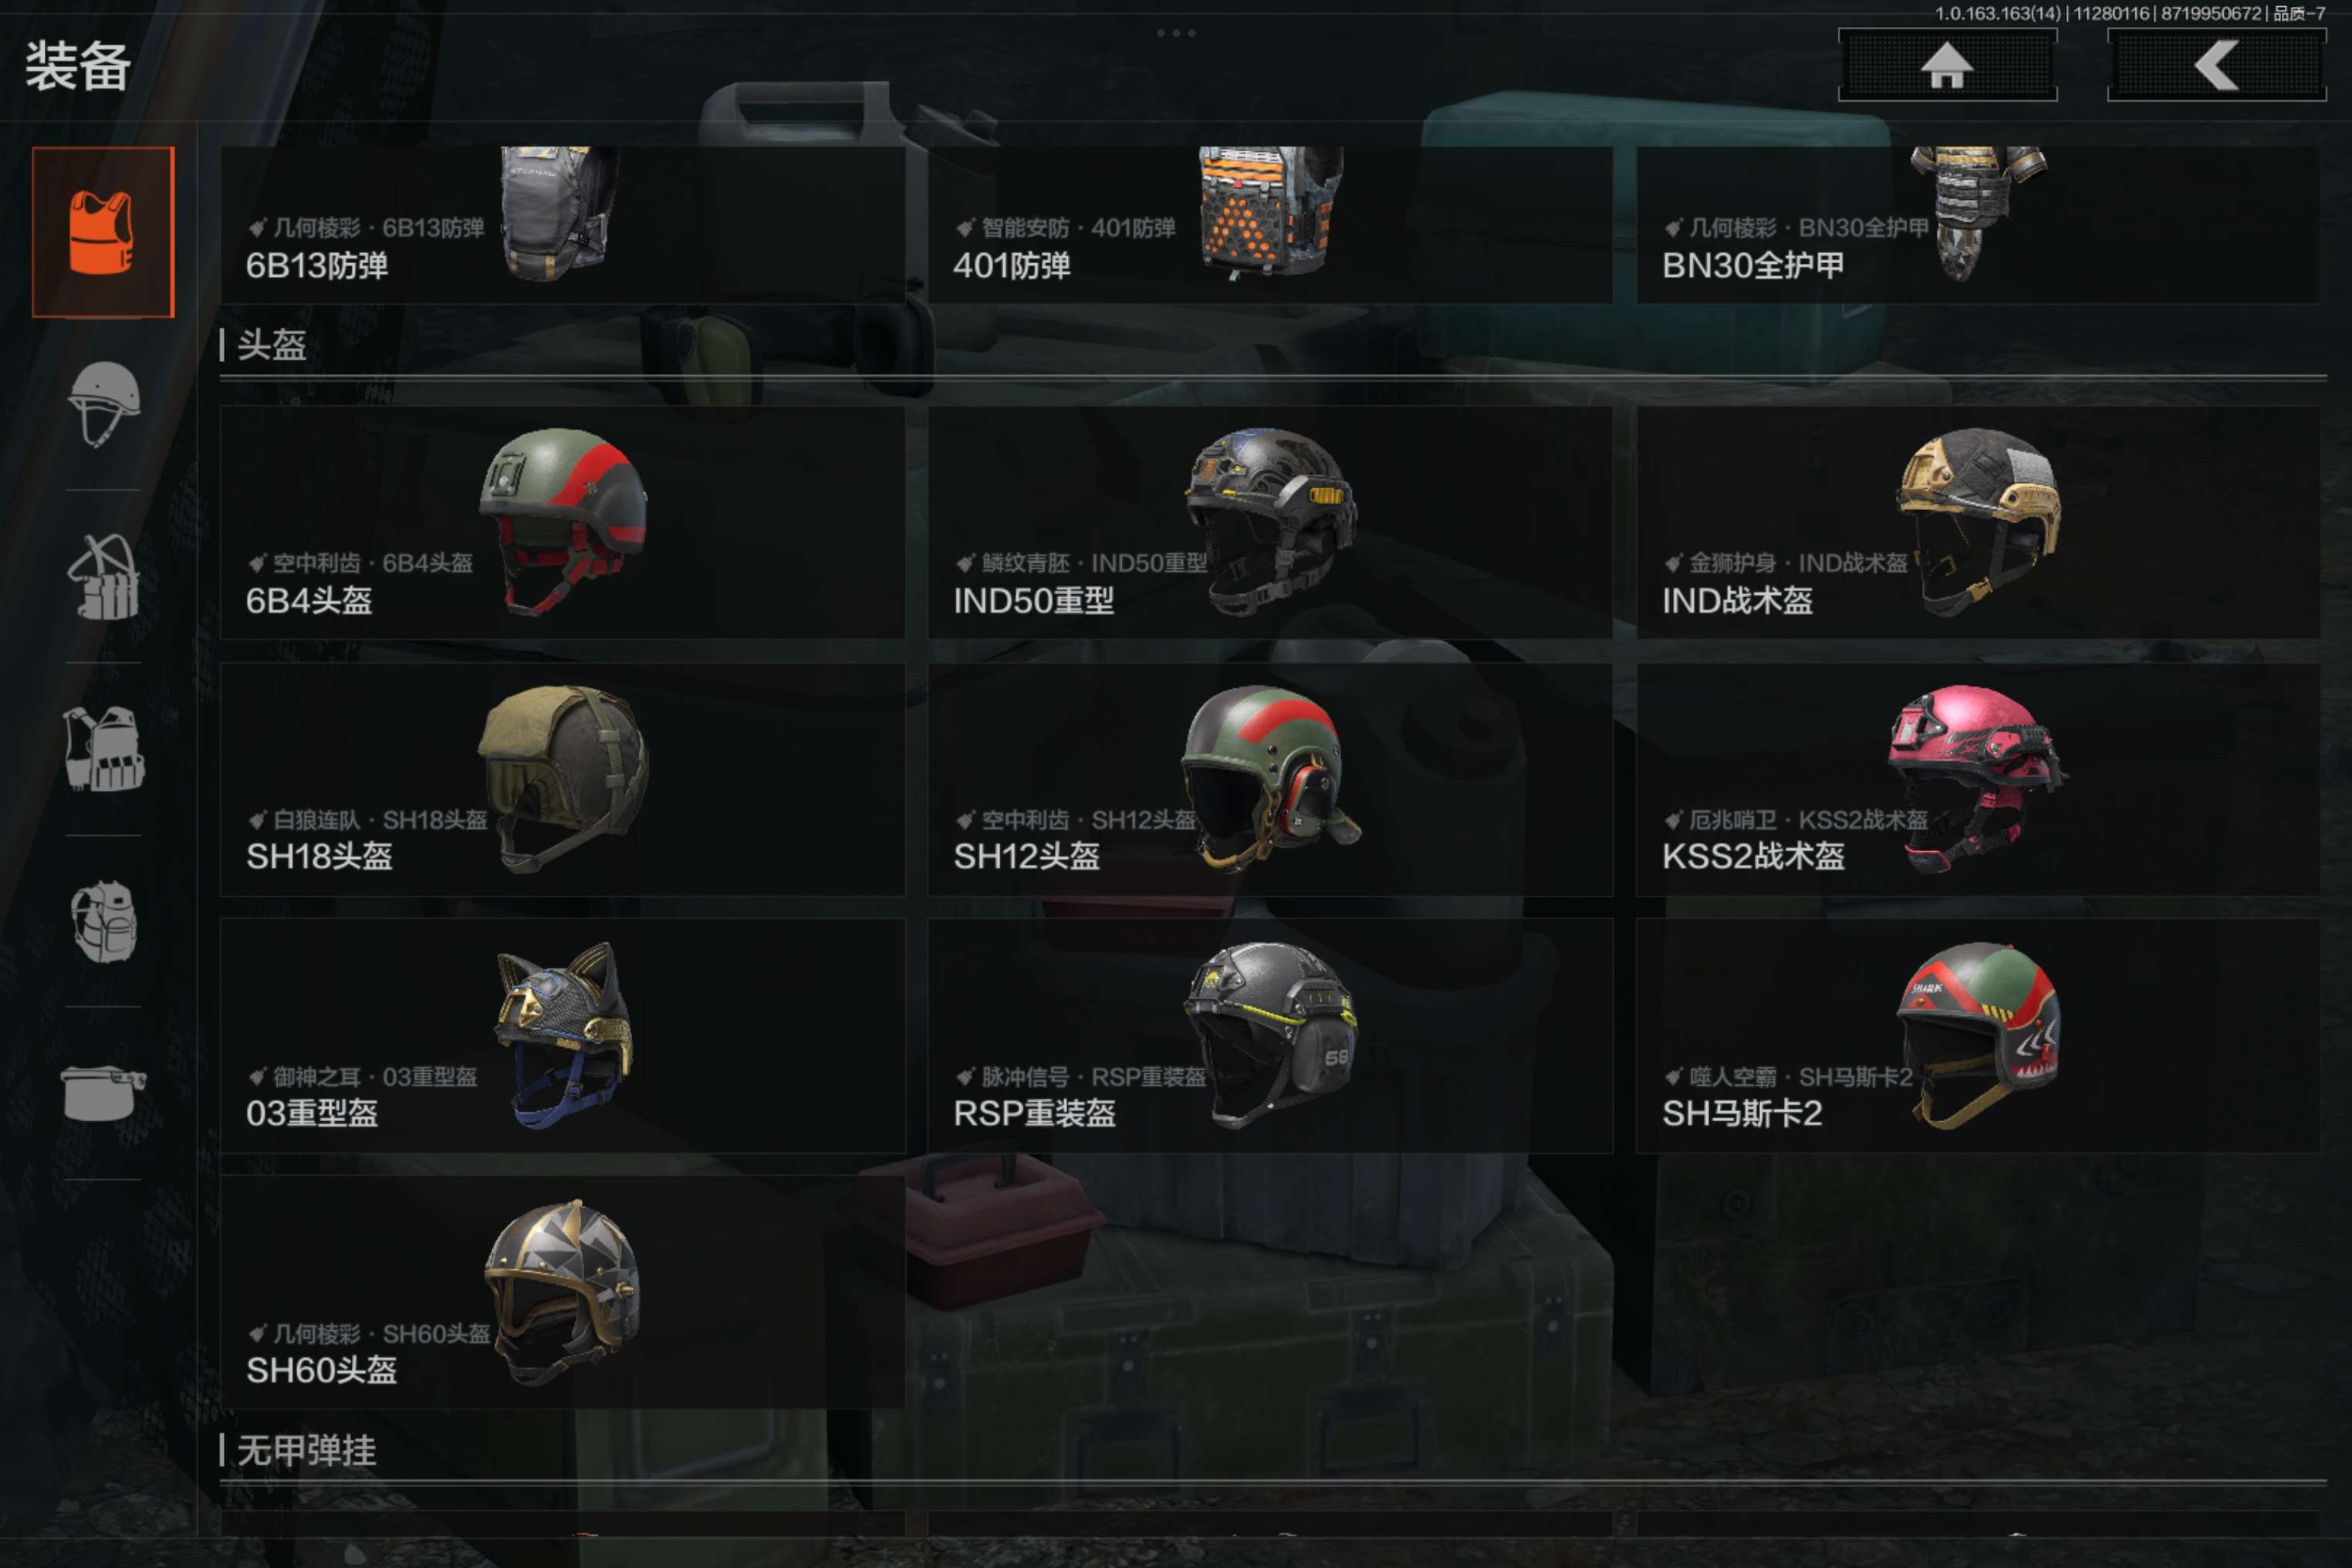This screenshot has width=2352, height=1568.
Task: Click the back arrow button
Action: click(x=2217, y=65)
